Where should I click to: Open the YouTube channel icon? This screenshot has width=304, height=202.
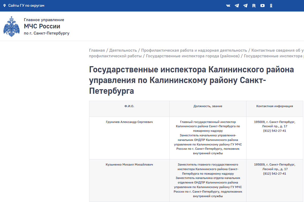(x=262, y=6)
